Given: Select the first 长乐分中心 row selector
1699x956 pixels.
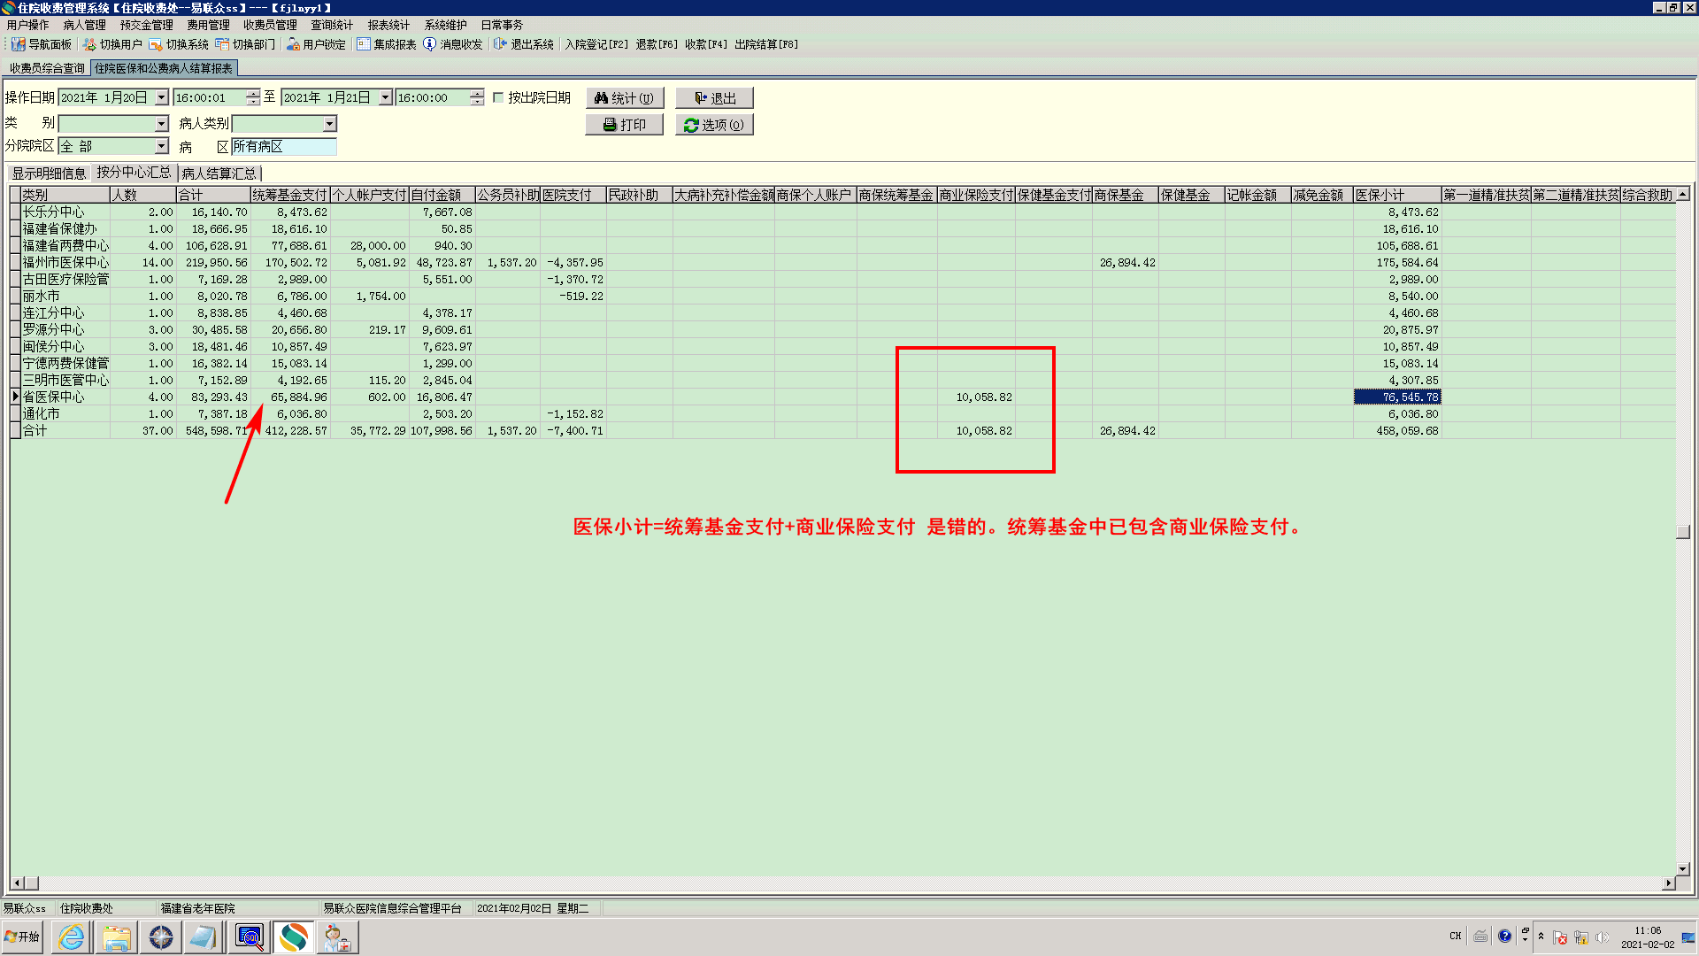Looking at the screenshot, I should point(15,212).
